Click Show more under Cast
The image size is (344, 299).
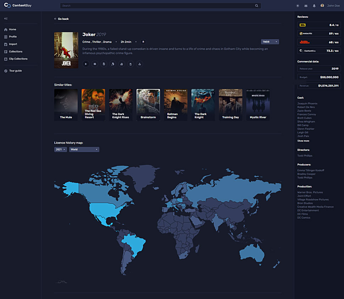[x=303, y=141]
